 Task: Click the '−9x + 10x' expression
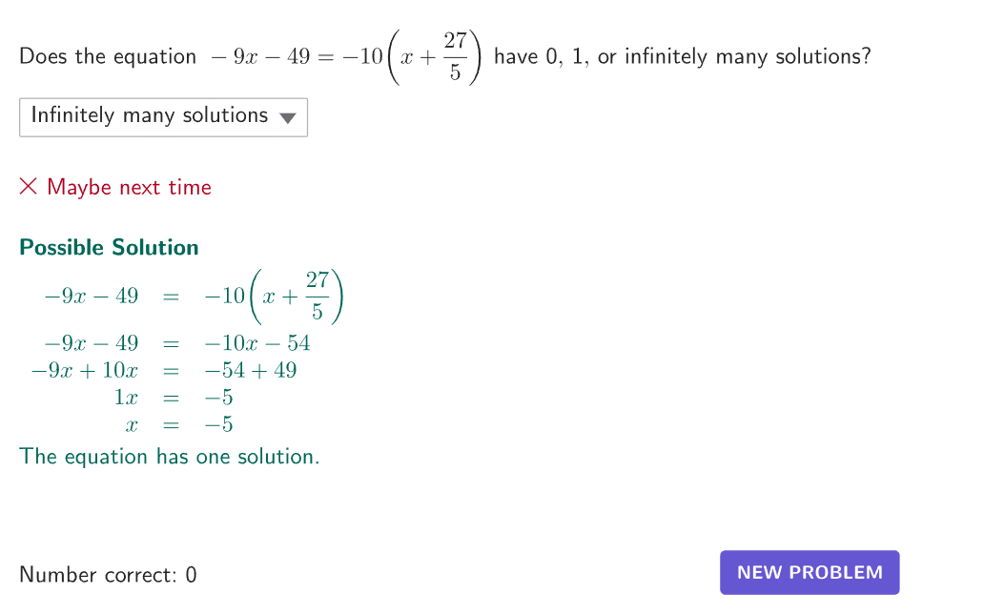tap(85, 370)
